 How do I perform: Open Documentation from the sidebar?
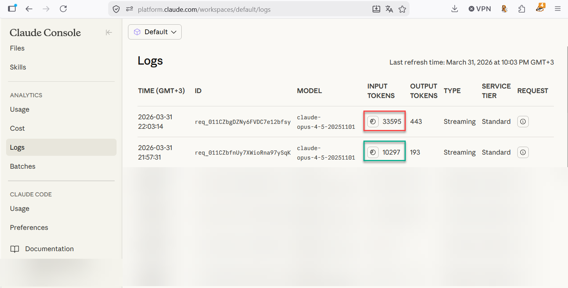49,248
